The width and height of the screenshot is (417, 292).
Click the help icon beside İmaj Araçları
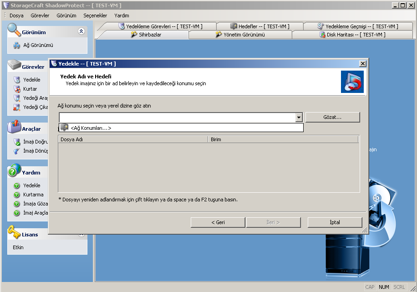point(17,213)
